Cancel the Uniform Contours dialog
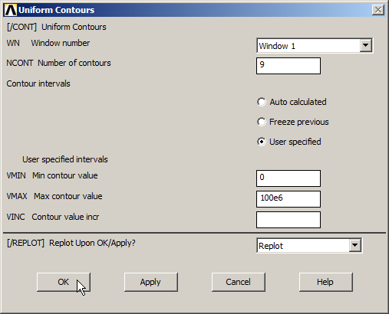The width and height of the screenshot is (389, 314). coord(239,282)
